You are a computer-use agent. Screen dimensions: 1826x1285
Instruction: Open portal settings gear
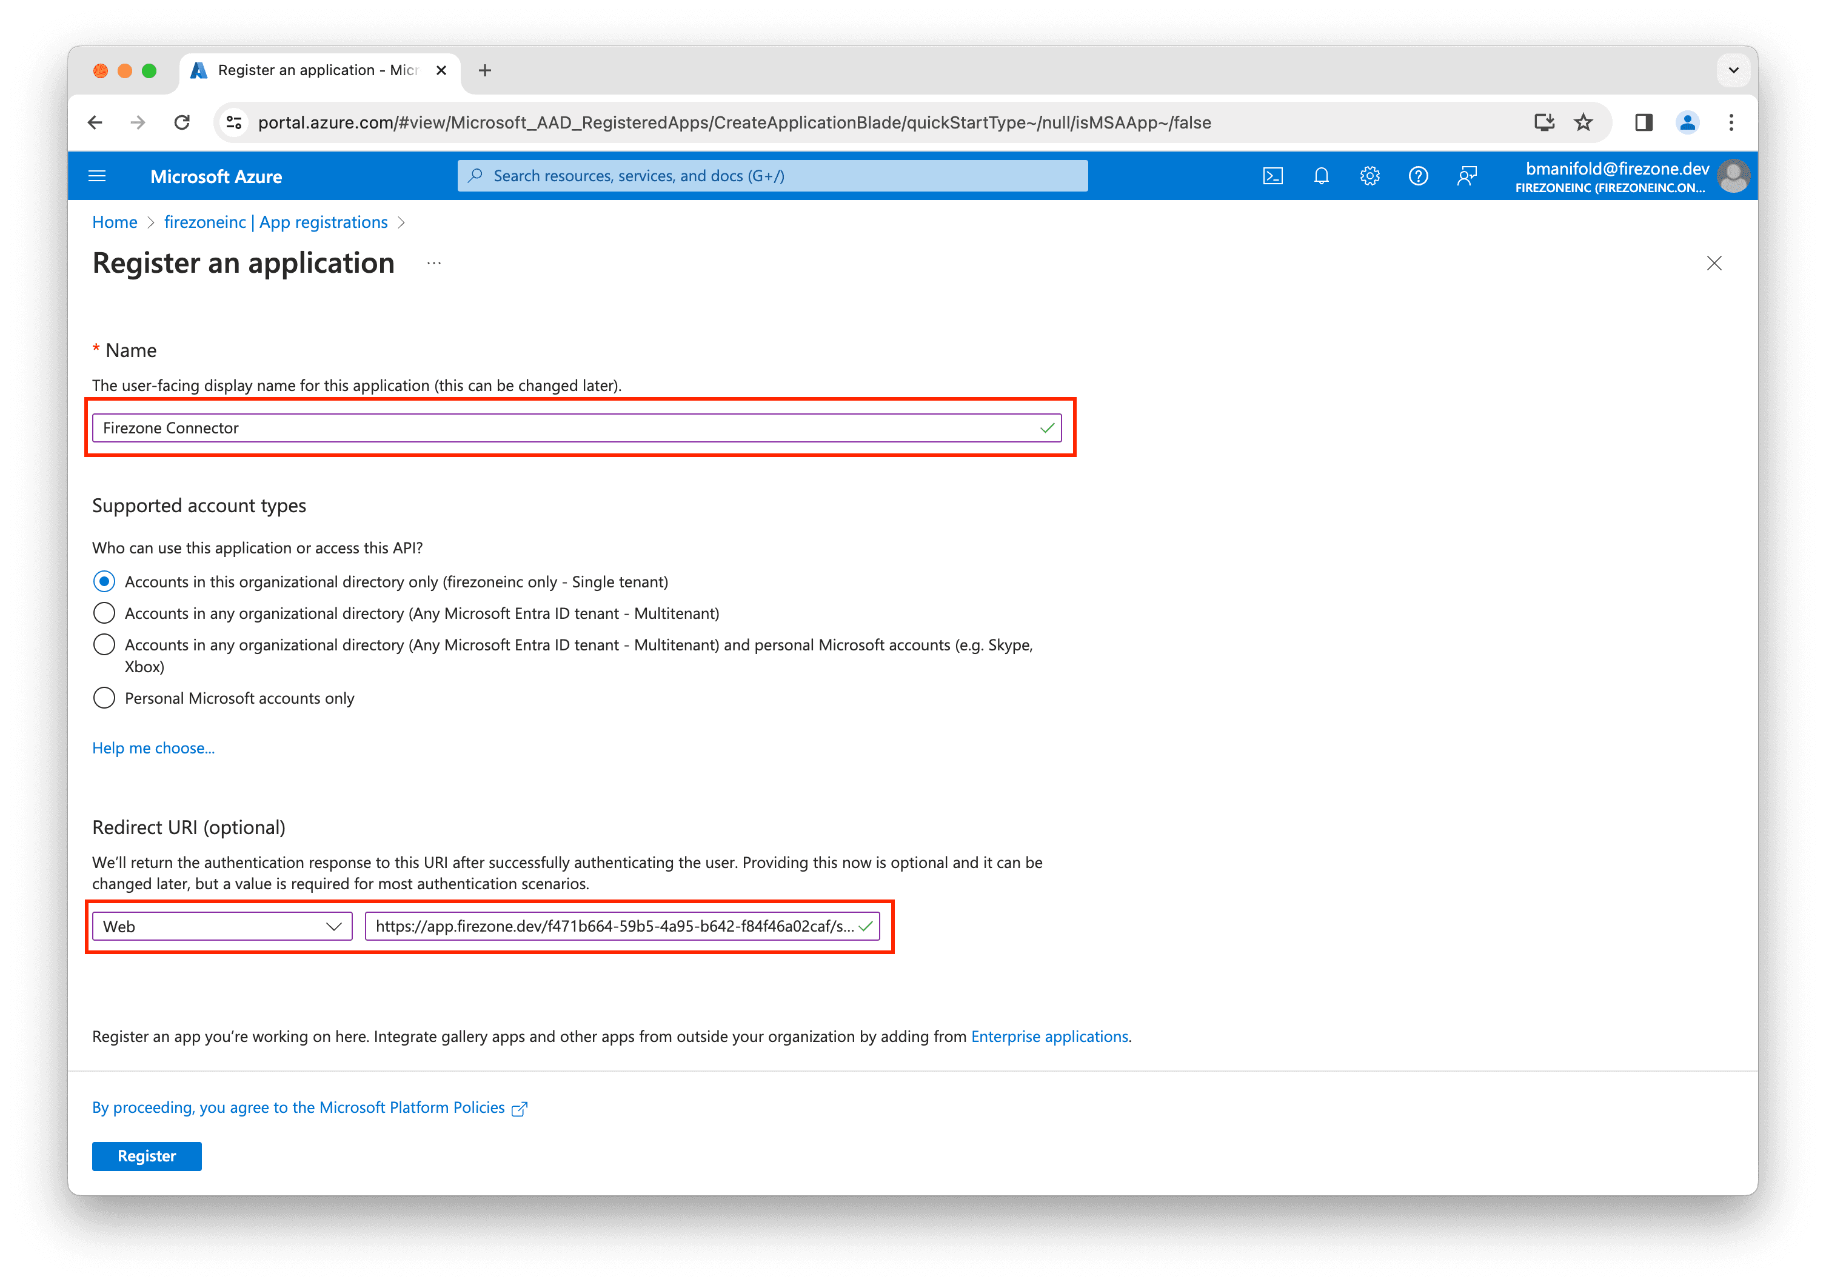pyautogui.click(x=1369, y=176)
